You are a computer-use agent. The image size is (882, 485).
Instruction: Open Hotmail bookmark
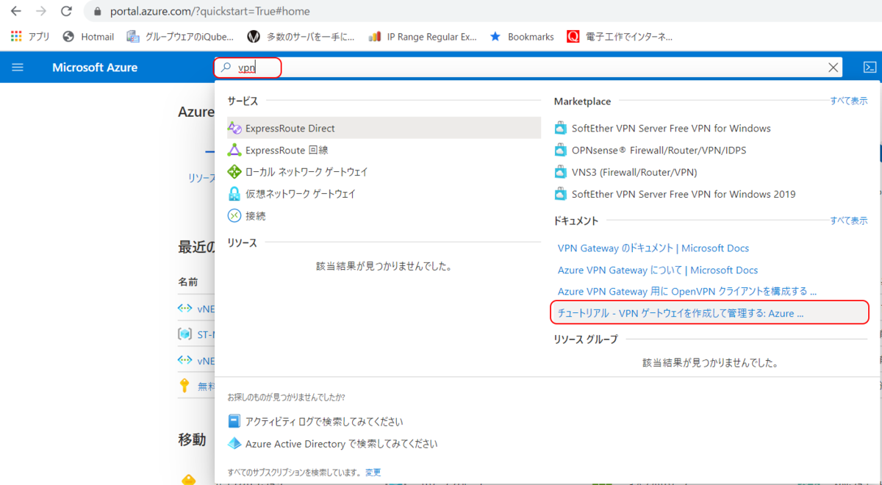pyautogui.click(x=88, y=36)
